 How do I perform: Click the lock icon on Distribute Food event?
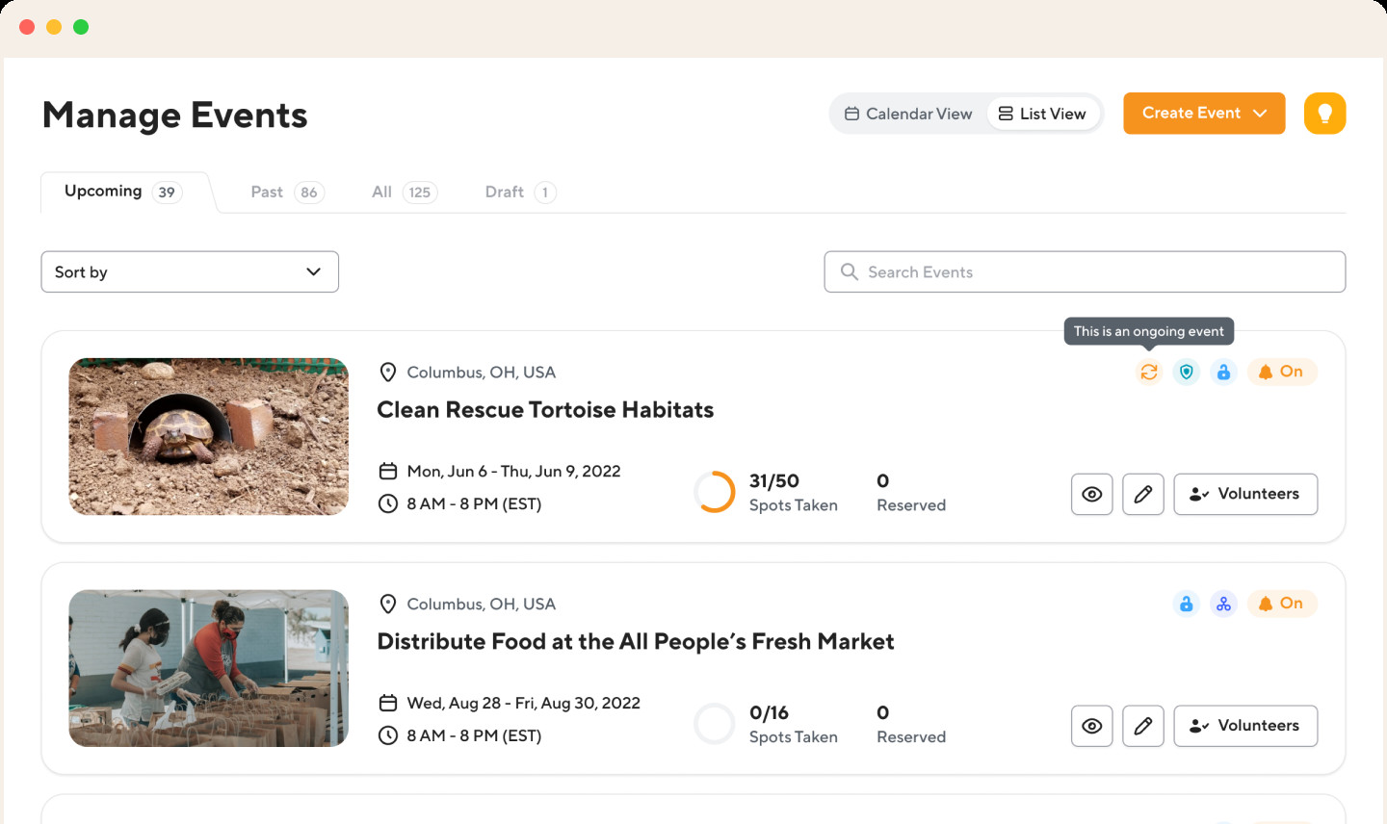(x=1187, y=604)
